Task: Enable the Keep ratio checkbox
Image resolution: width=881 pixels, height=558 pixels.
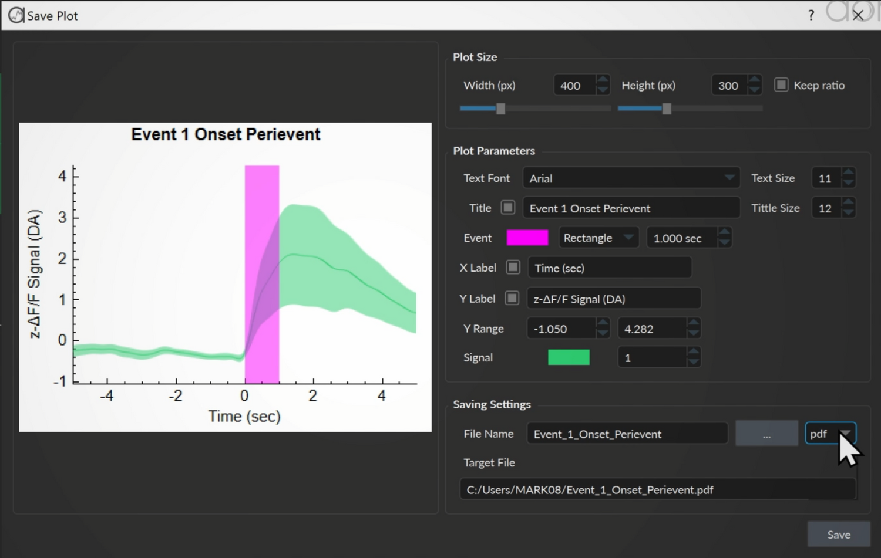Action: [x=781, y=85]
